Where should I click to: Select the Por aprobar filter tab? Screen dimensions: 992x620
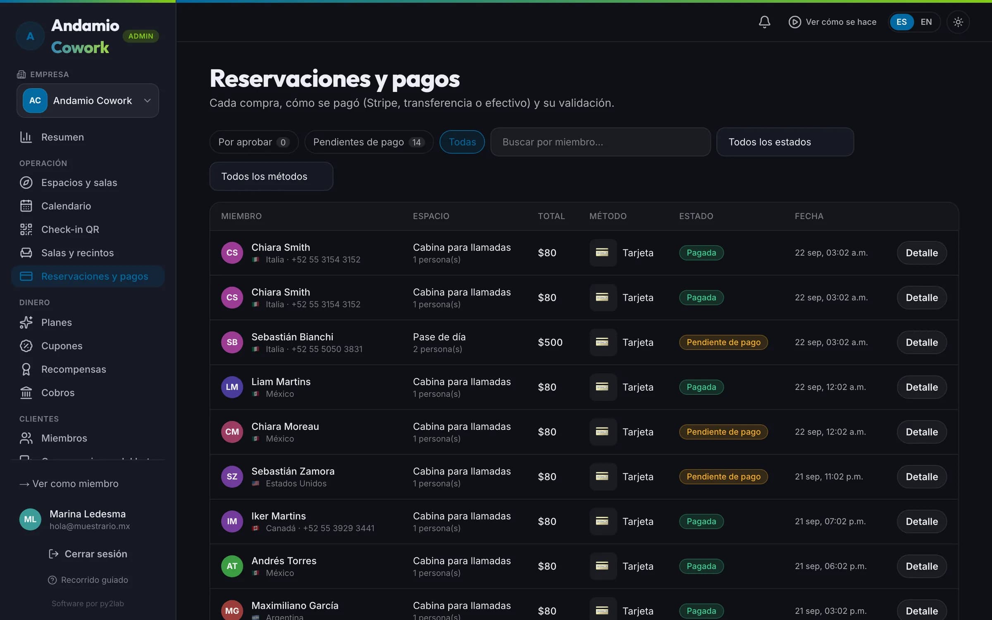(254, 142)
